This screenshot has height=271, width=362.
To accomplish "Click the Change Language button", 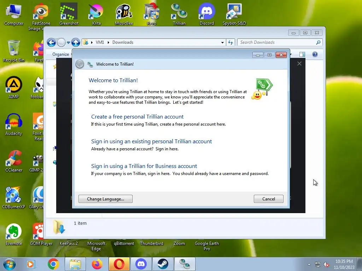I will point(105,199).
